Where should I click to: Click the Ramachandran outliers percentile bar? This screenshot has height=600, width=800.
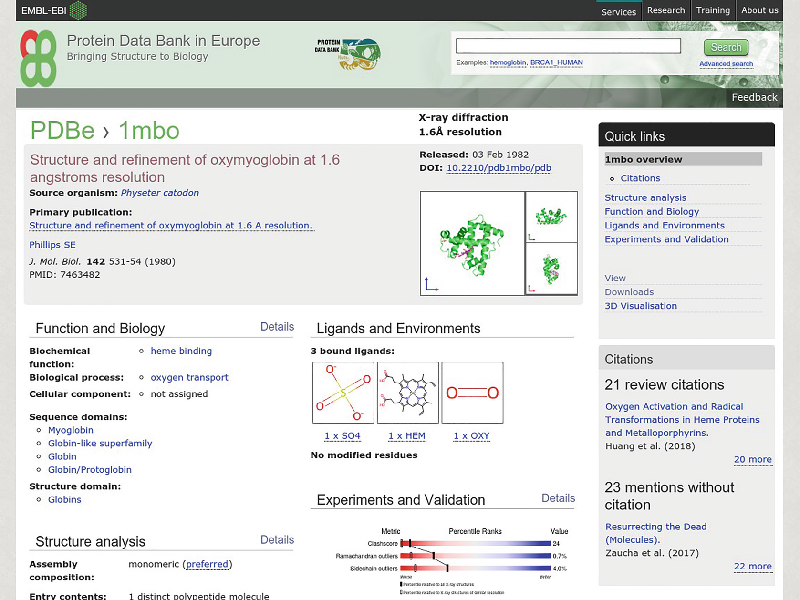point(475,556)
